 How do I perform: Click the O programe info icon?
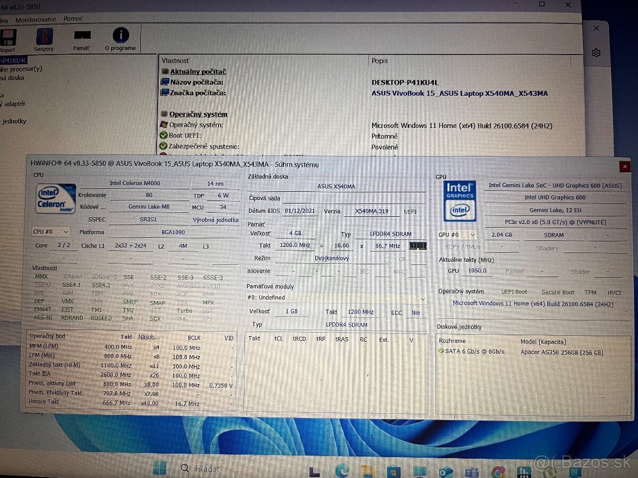tap(121, 36)
